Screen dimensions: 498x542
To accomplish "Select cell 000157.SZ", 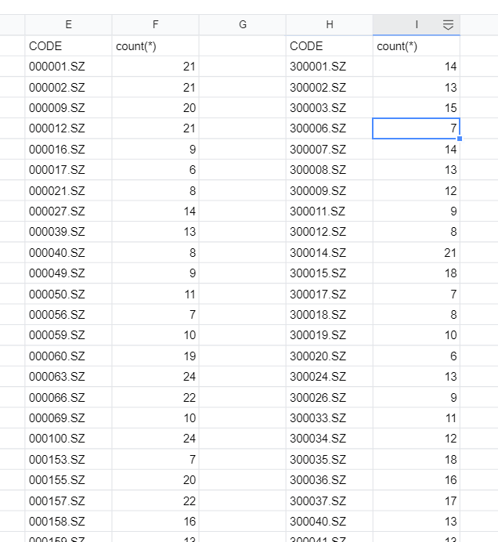I will 68,500.
